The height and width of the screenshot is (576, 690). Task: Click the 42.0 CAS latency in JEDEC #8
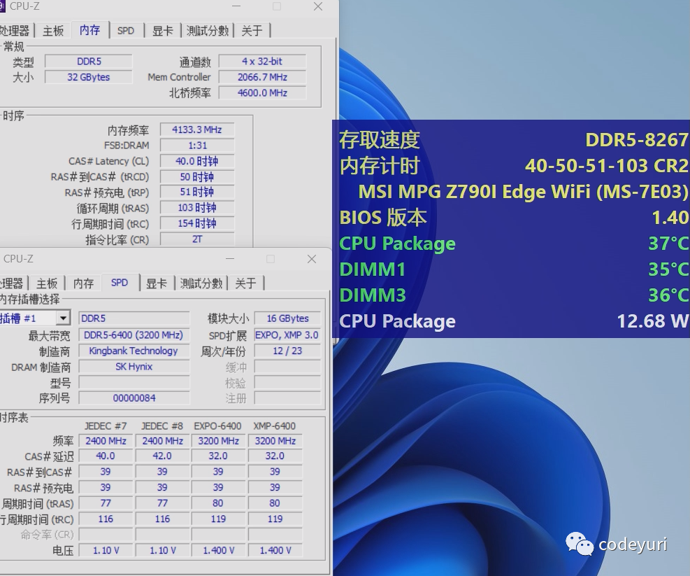[162, 456]
